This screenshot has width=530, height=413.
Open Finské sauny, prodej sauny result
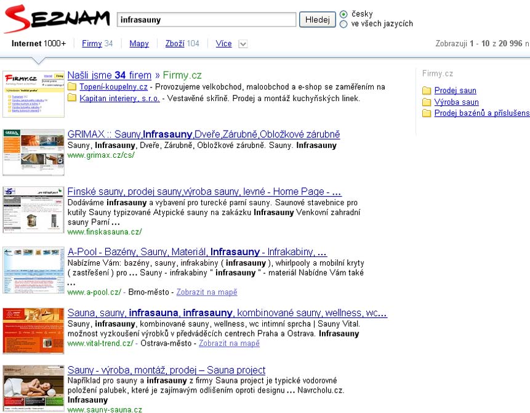(x=204, y=192)
